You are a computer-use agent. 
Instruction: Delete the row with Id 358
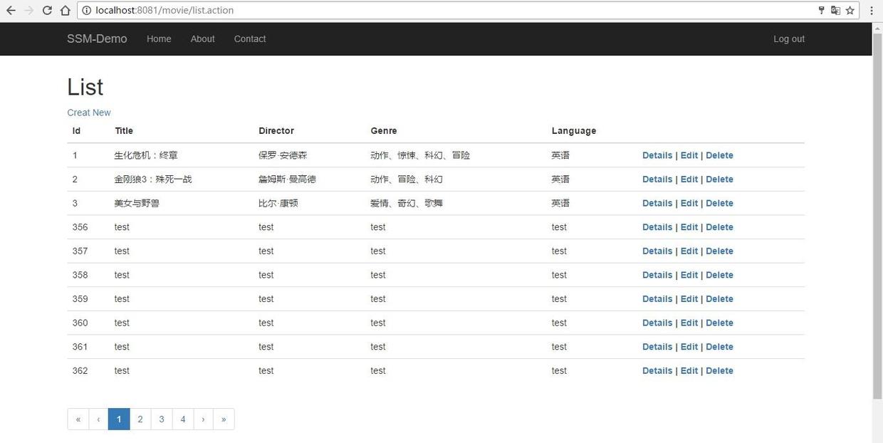719,275
